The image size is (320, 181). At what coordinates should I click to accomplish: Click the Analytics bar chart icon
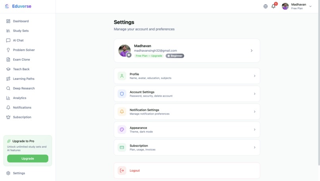[x=8, y=98]
